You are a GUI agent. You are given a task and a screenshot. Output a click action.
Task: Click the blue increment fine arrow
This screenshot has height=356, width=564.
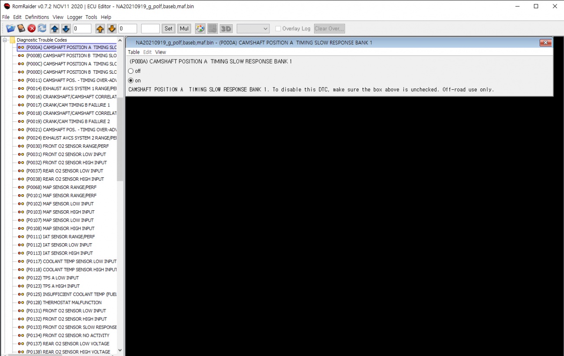coord(55,29)
